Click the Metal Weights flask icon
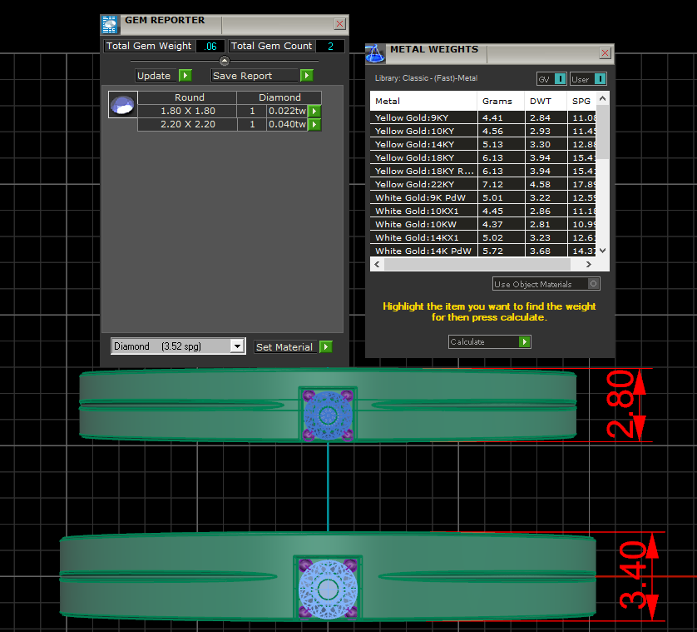The height and width of the screenshot is (632, 697). [x=376, y=54]
